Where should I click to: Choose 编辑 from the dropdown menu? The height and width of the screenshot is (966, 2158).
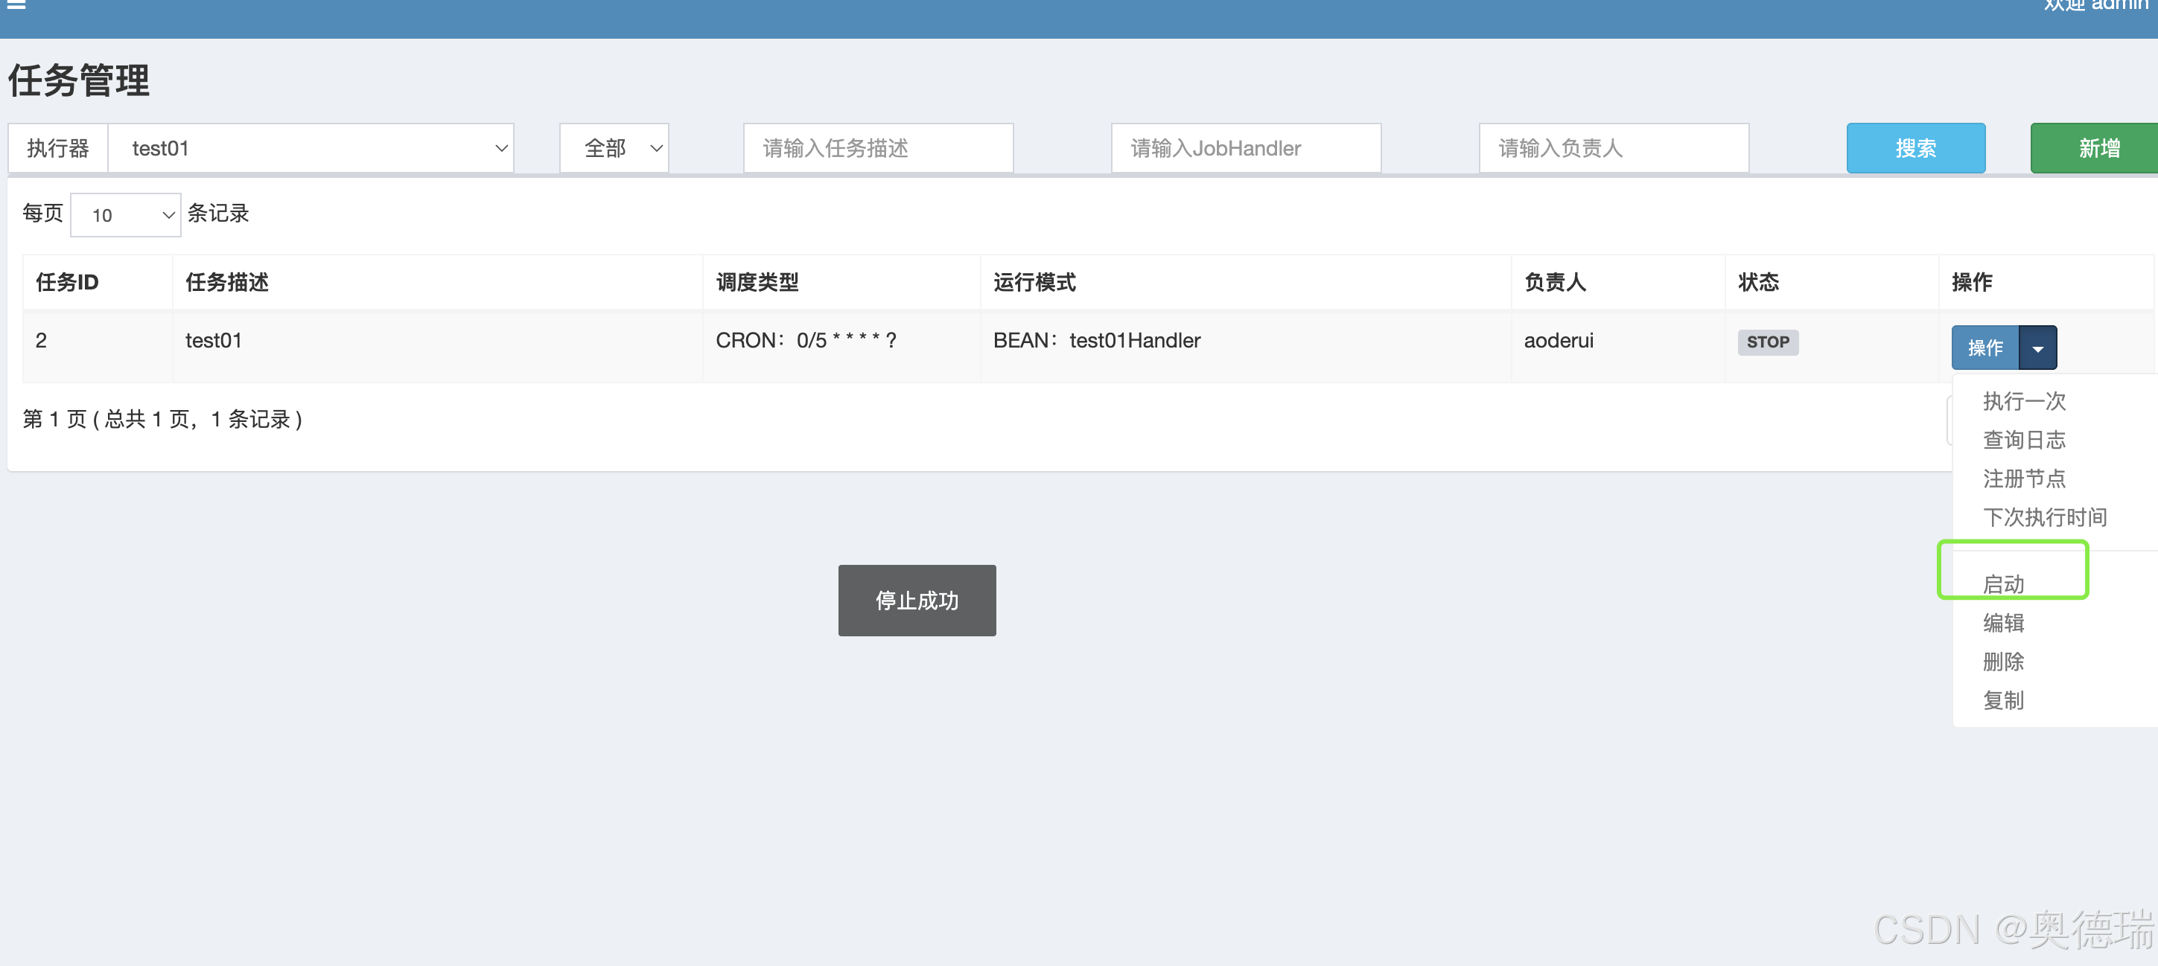[x=2003, y=623]
